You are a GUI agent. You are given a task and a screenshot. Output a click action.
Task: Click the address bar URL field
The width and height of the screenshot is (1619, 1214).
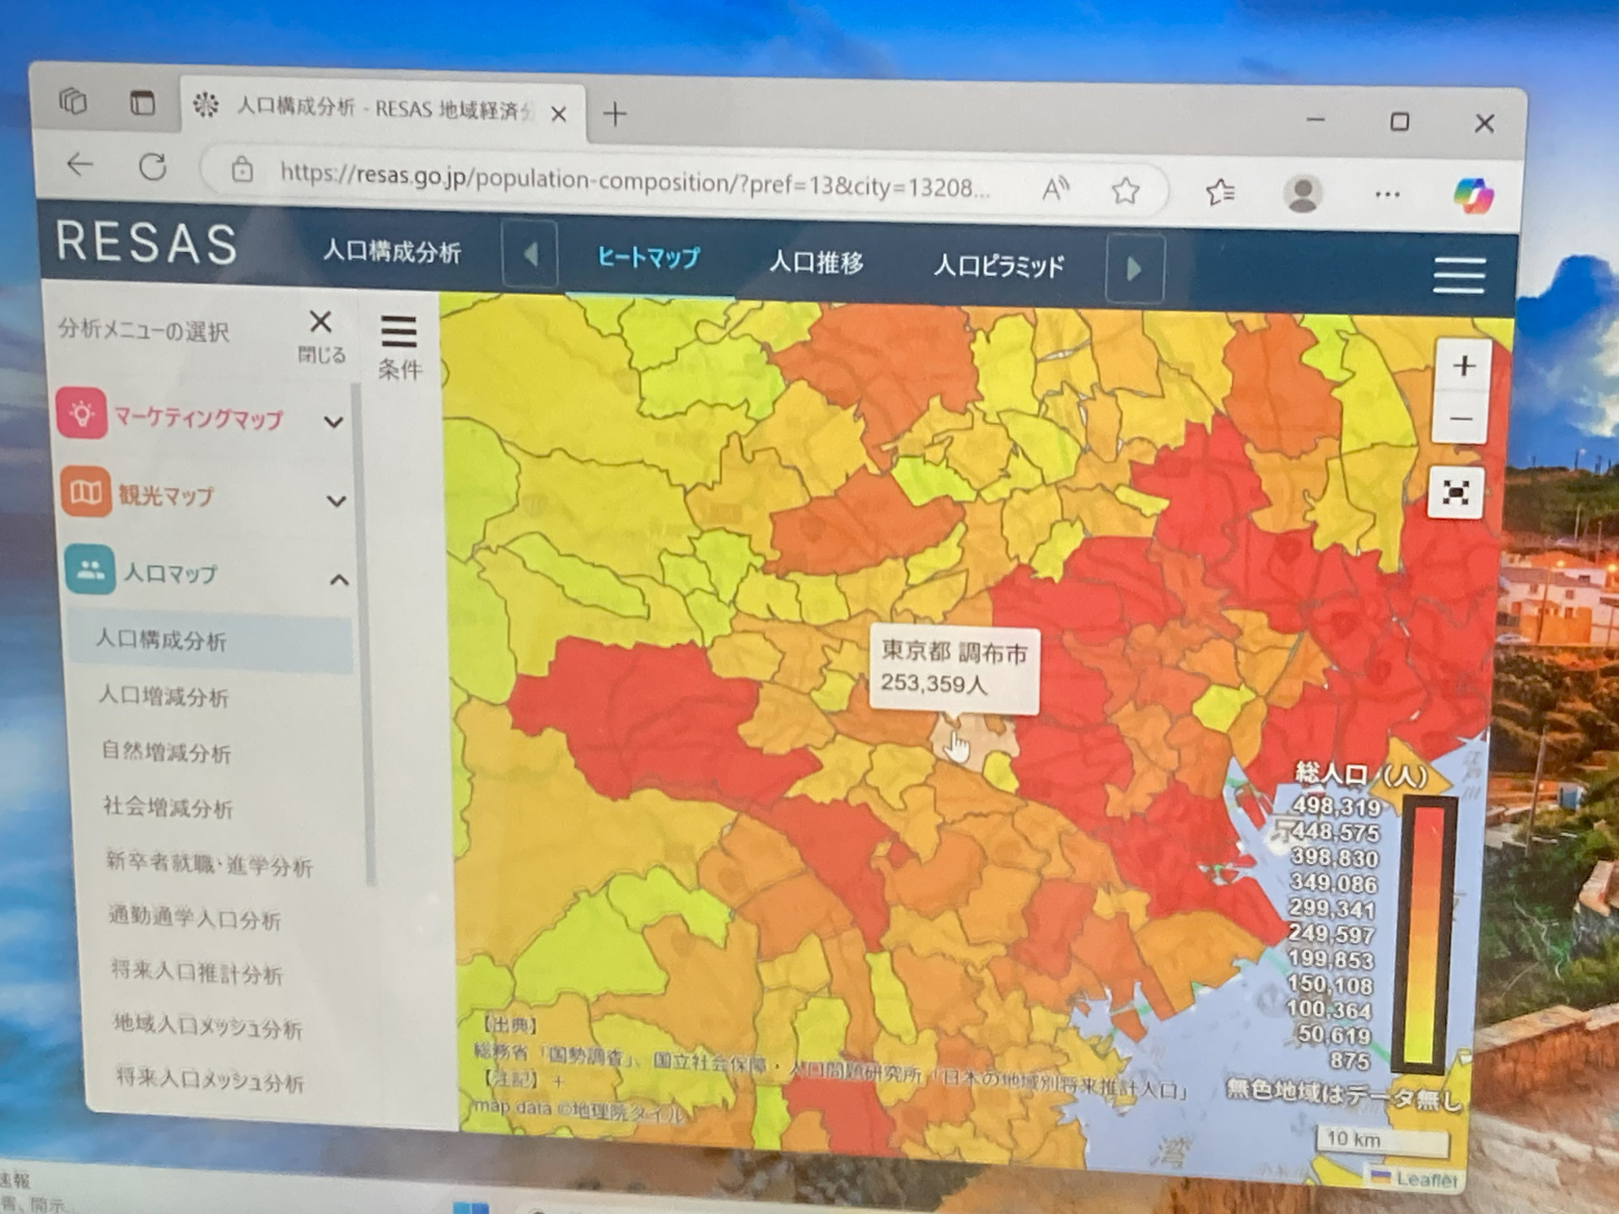coord(634,180)
